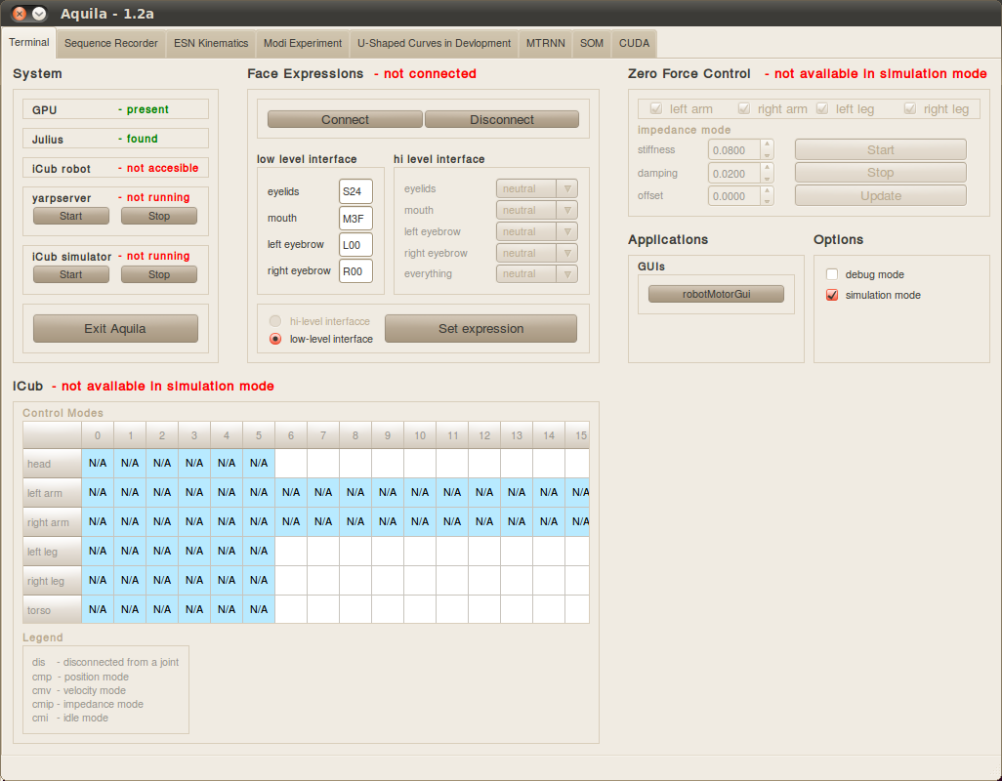Launch robotMotorGui application
Image resolution: width=1002 pixels, height=781 pixels.
[x=717, y=294]
